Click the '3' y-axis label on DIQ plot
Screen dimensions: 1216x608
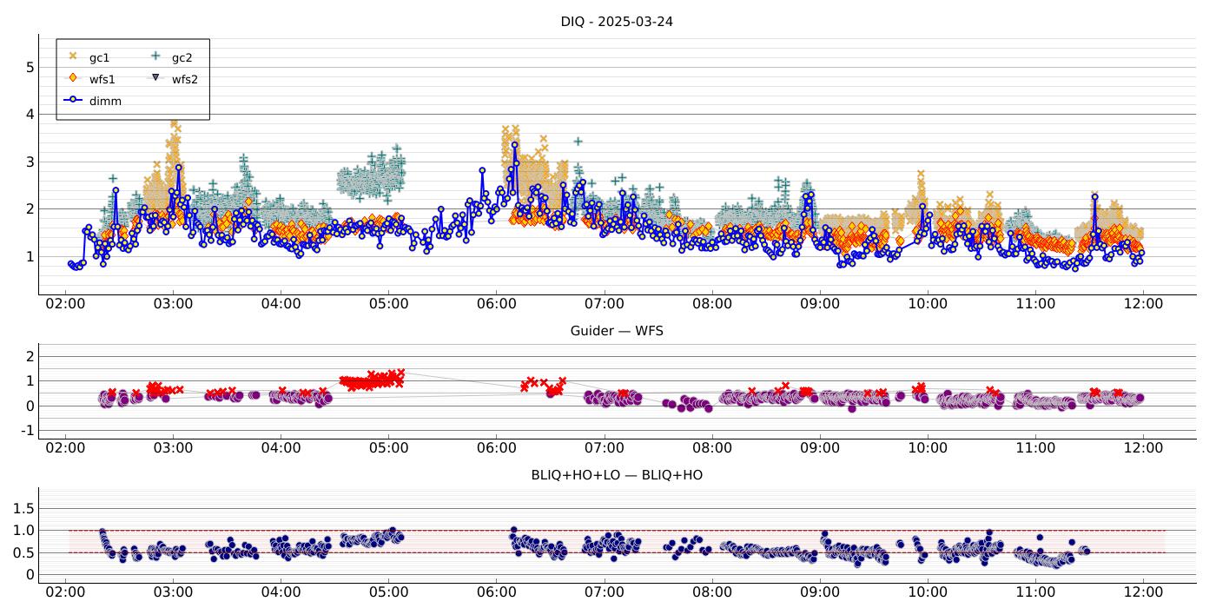(30, 162)
